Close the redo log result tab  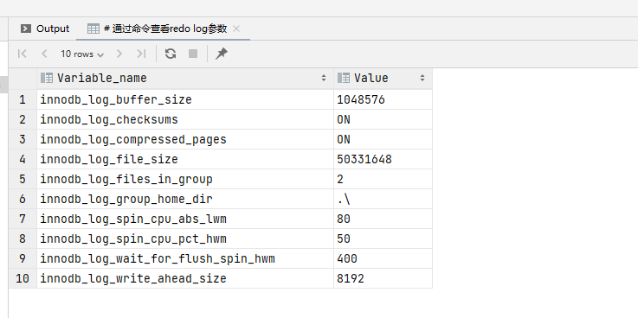(236, 29)
